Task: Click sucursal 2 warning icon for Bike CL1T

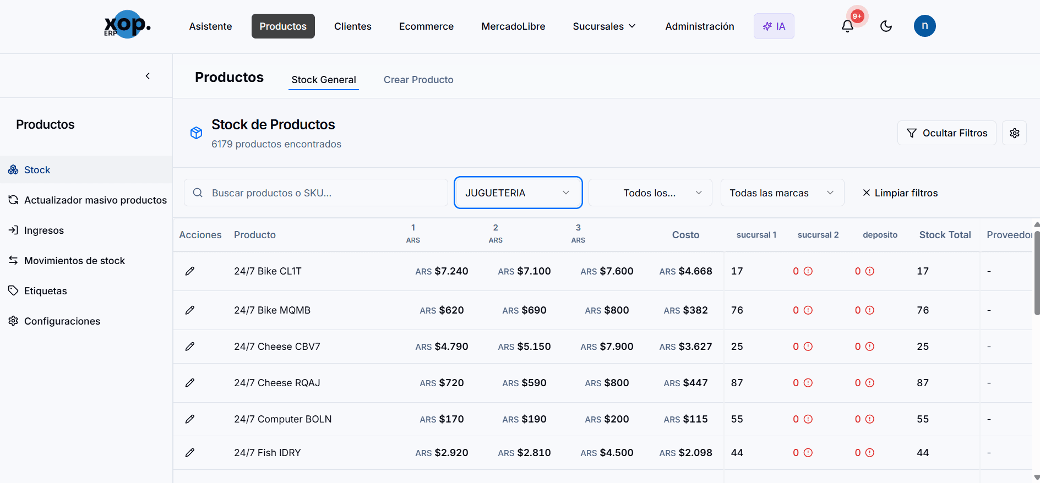Action: point(808,271)
